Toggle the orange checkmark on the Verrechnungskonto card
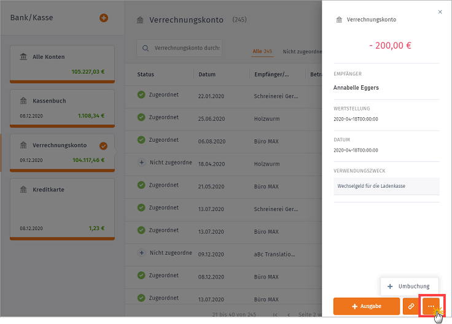The height and width of the screenshot is (324, 452). tap(104, 146)
